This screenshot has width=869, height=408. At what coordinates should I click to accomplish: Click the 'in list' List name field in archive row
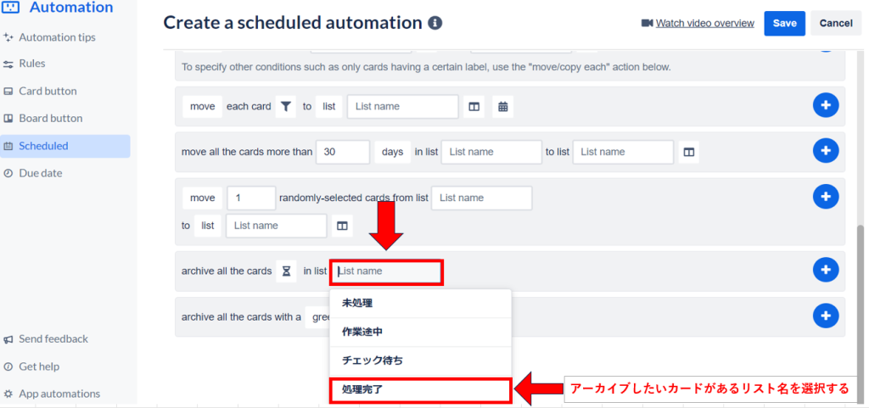(x=386, y=271)
